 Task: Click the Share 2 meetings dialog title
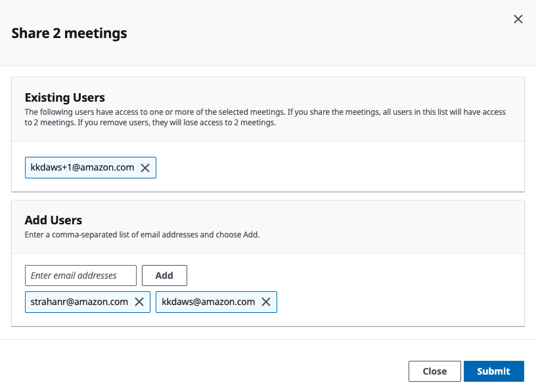(x=69, y=33)
